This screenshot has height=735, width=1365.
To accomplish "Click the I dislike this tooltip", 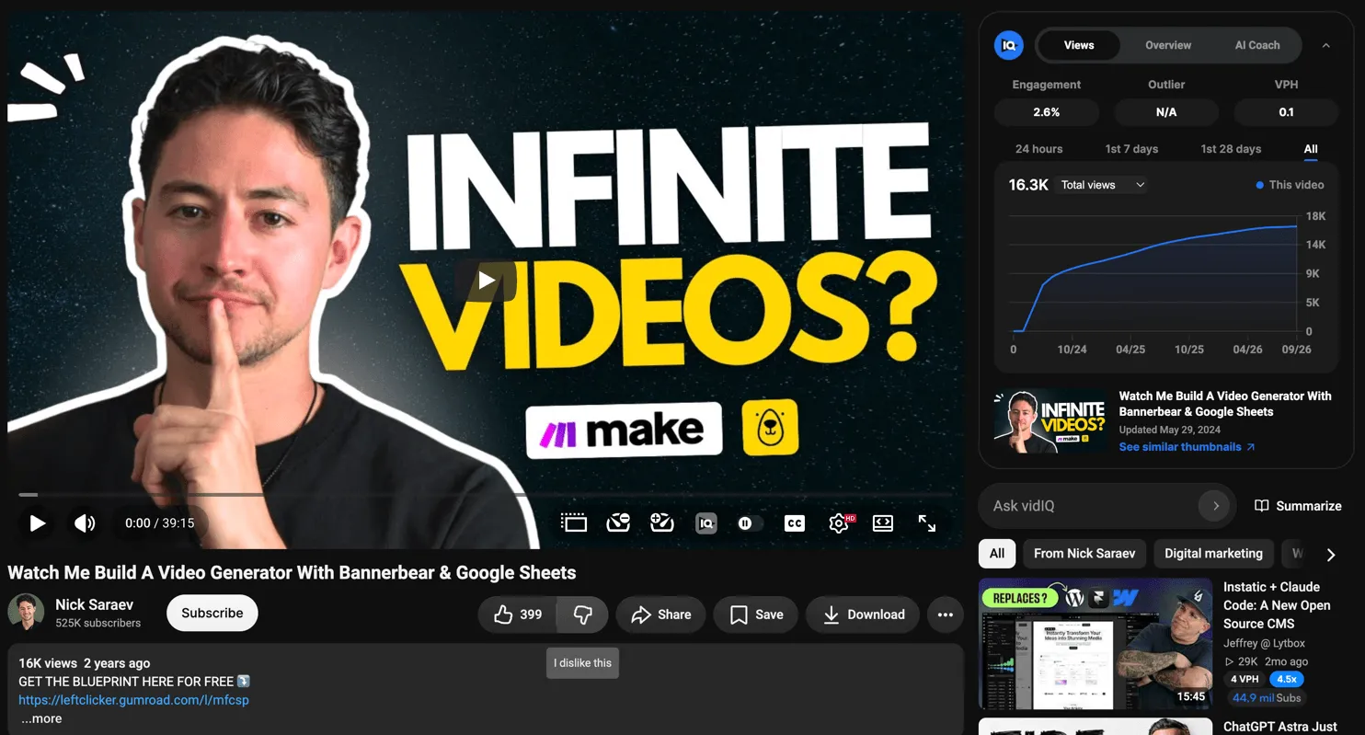I will click(582, 663).
